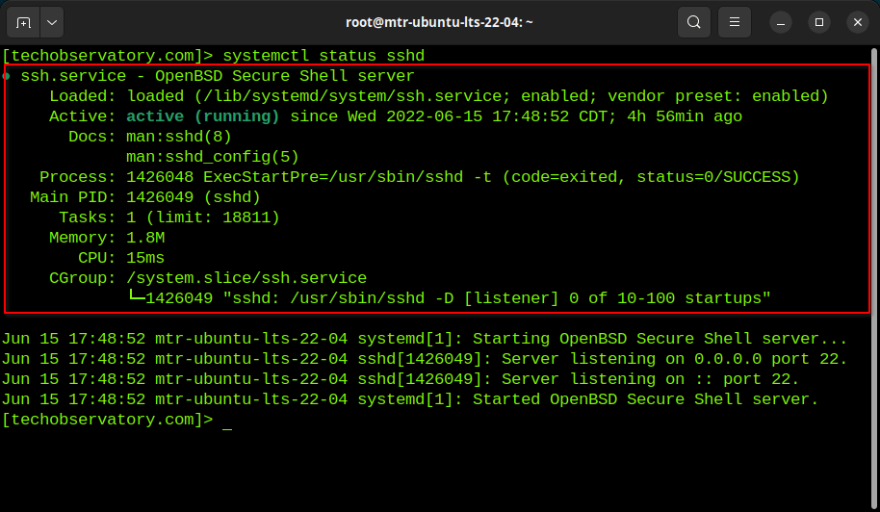
Task: Open the terminal search
Action: tap(693, 22)
